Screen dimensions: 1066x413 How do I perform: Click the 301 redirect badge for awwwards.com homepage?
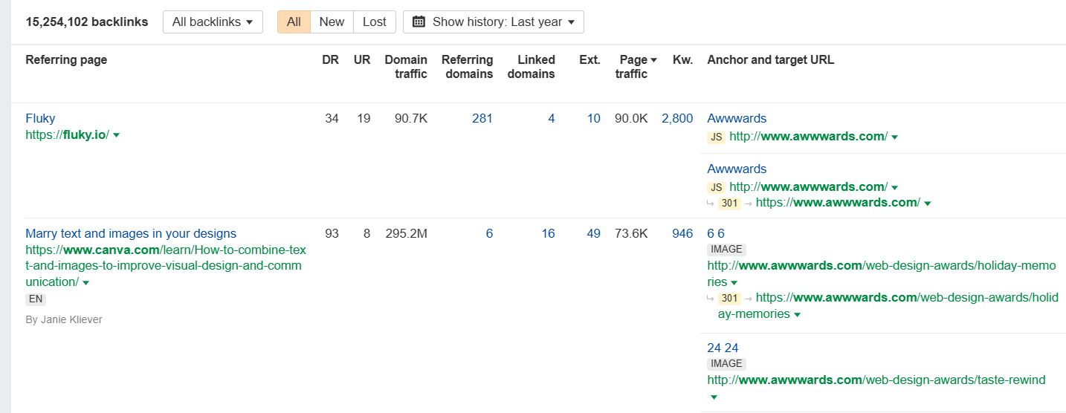[x=729, y=203]
